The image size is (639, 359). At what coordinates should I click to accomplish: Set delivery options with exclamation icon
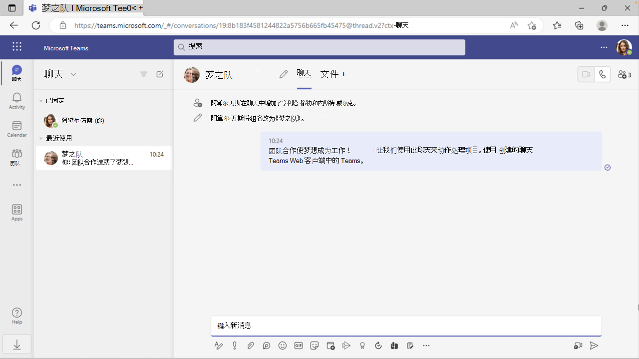pyautogui.click(x=234, y=346)
